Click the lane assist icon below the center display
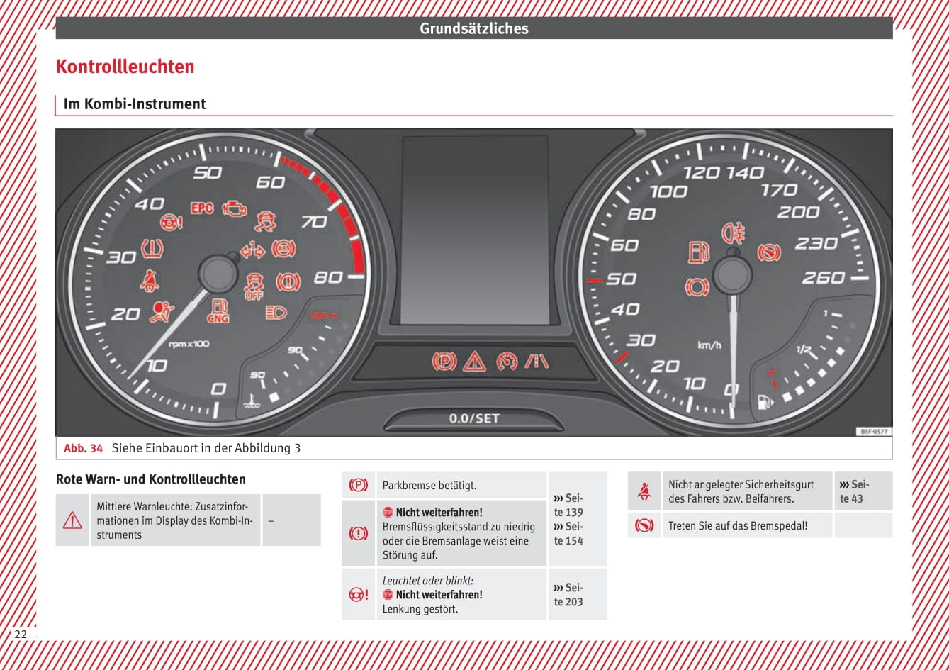949x670 pixels. tap(537, 362)
